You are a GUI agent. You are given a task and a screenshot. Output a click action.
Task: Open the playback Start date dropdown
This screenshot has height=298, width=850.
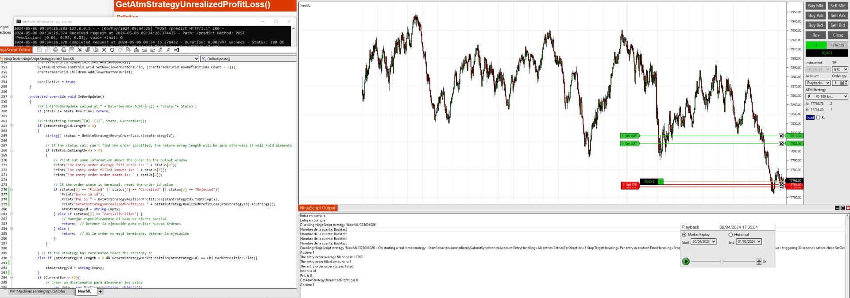(703, 242)
